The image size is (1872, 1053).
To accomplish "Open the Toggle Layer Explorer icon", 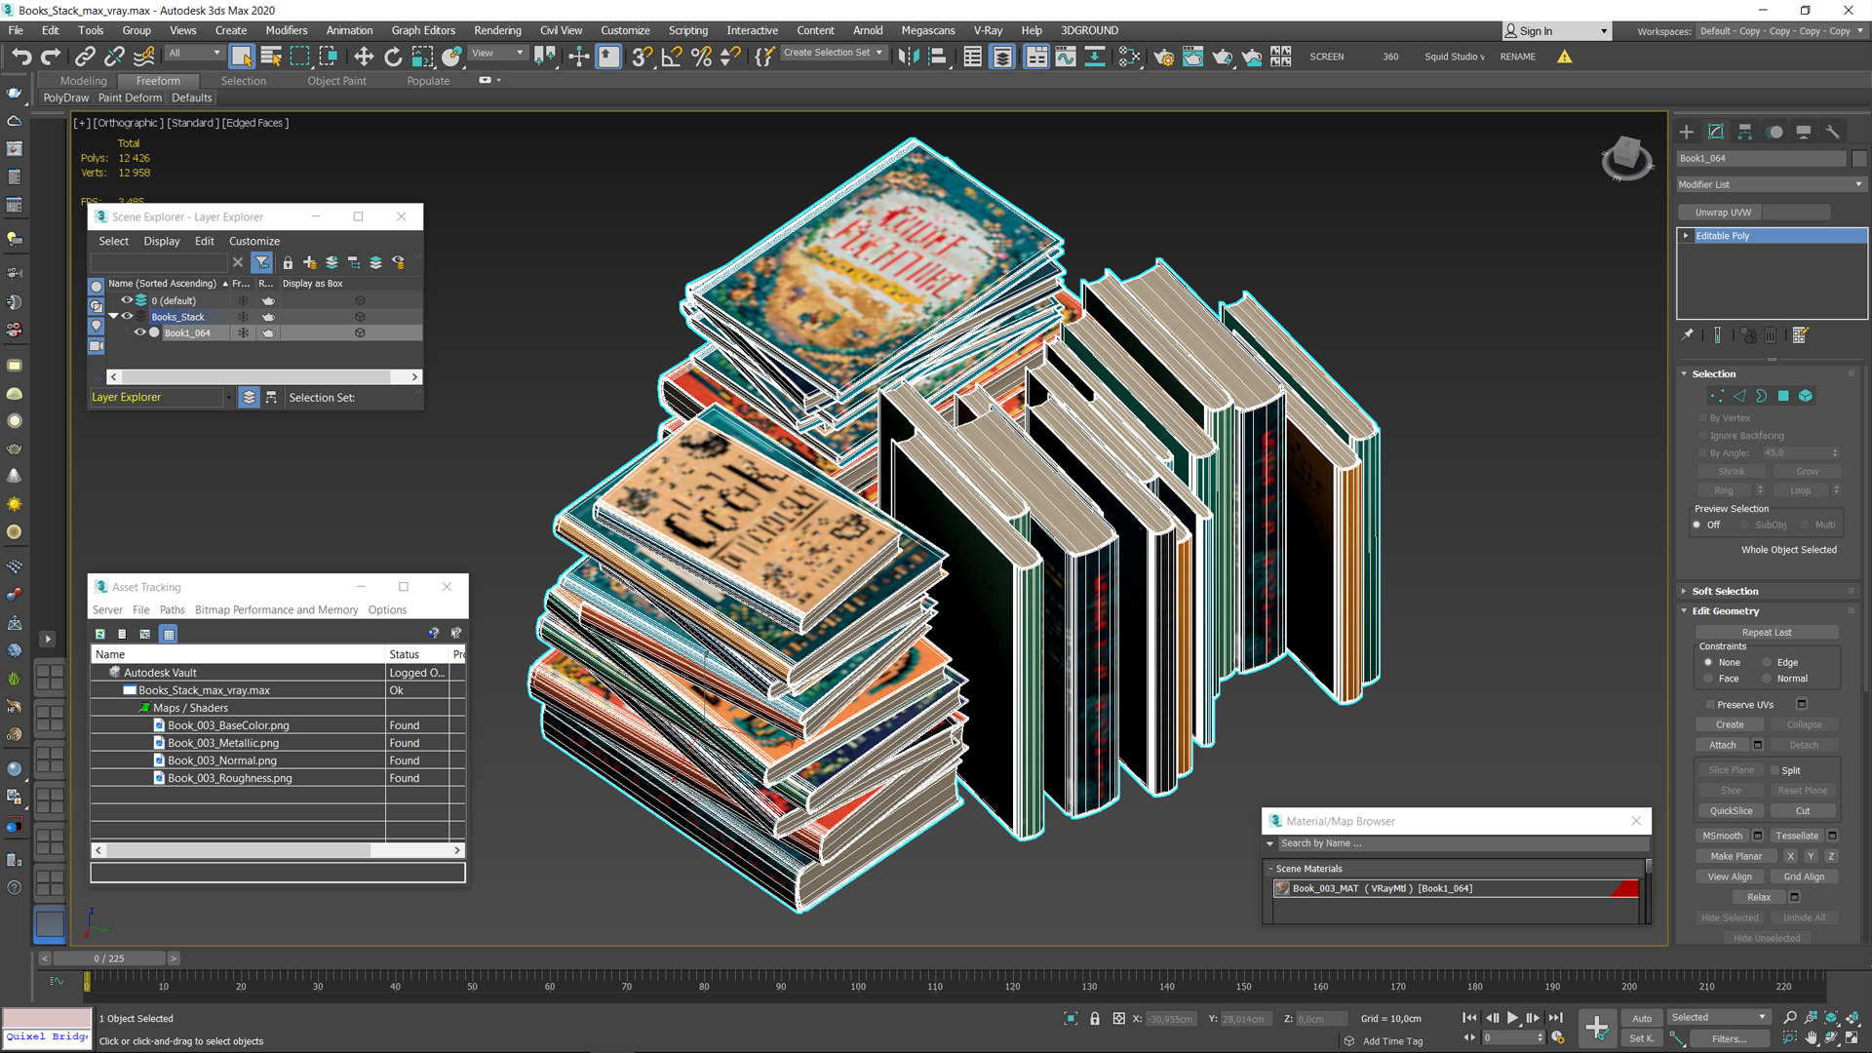I will pos(1002,57).
